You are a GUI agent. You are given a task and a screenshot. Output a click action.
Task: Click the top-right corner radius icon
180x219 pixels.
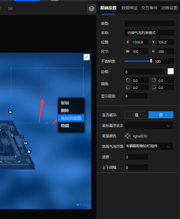(154, 81)
